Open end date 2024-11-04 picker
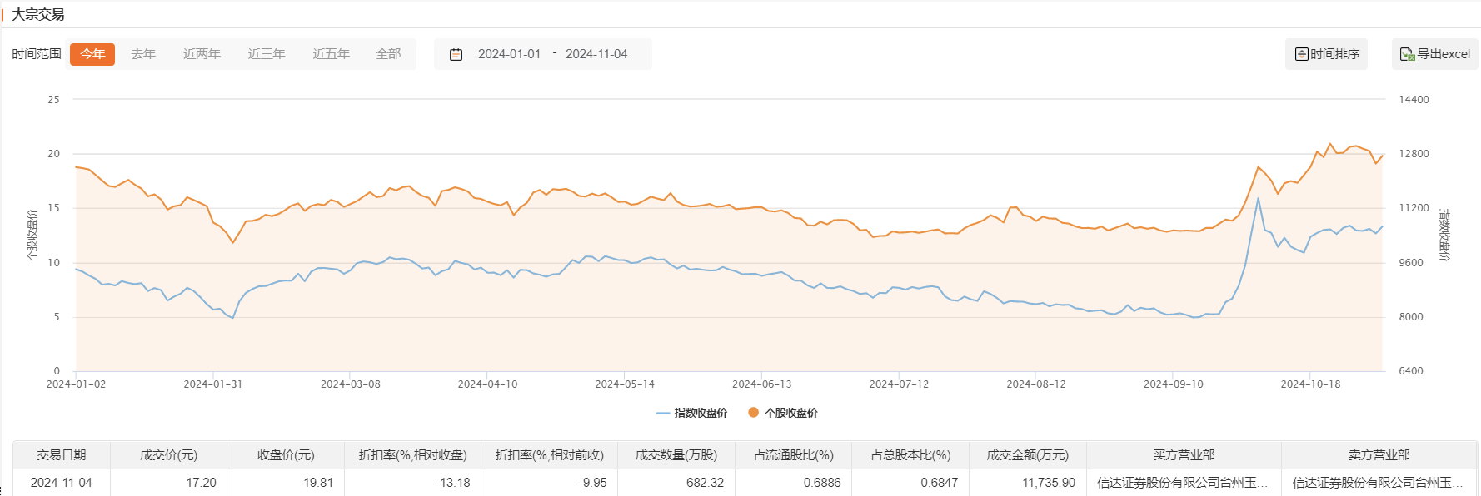 click(596, 54)
